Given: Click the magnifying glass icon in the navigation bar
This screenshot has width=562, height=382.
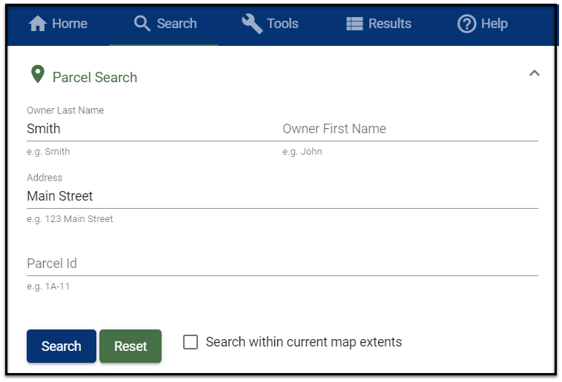Looking at the screenshot, I should point(142,24).
